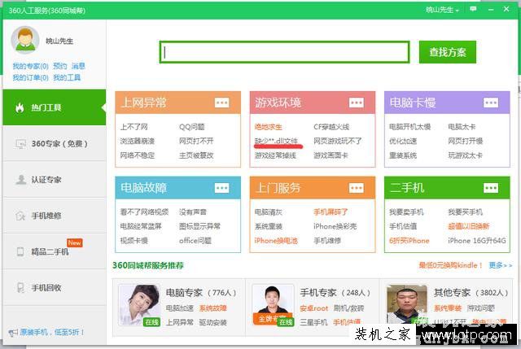The image size is (521, 349).
Task: Open more options for 电脑故障 category
Action: point(221,188)
